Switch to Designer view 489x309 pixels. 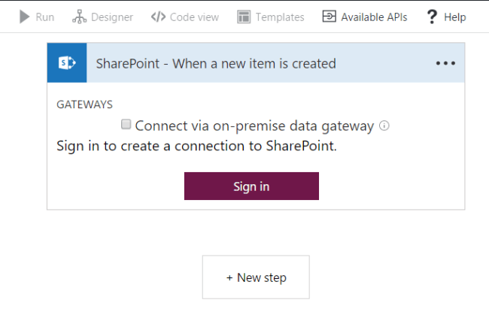[112, 17]
